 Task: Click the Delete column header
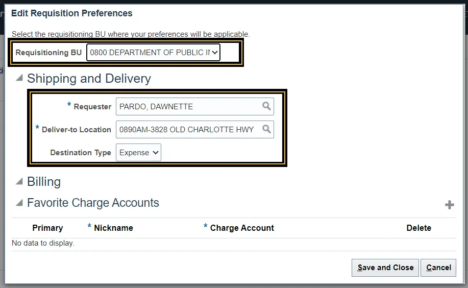coord(418,228)
